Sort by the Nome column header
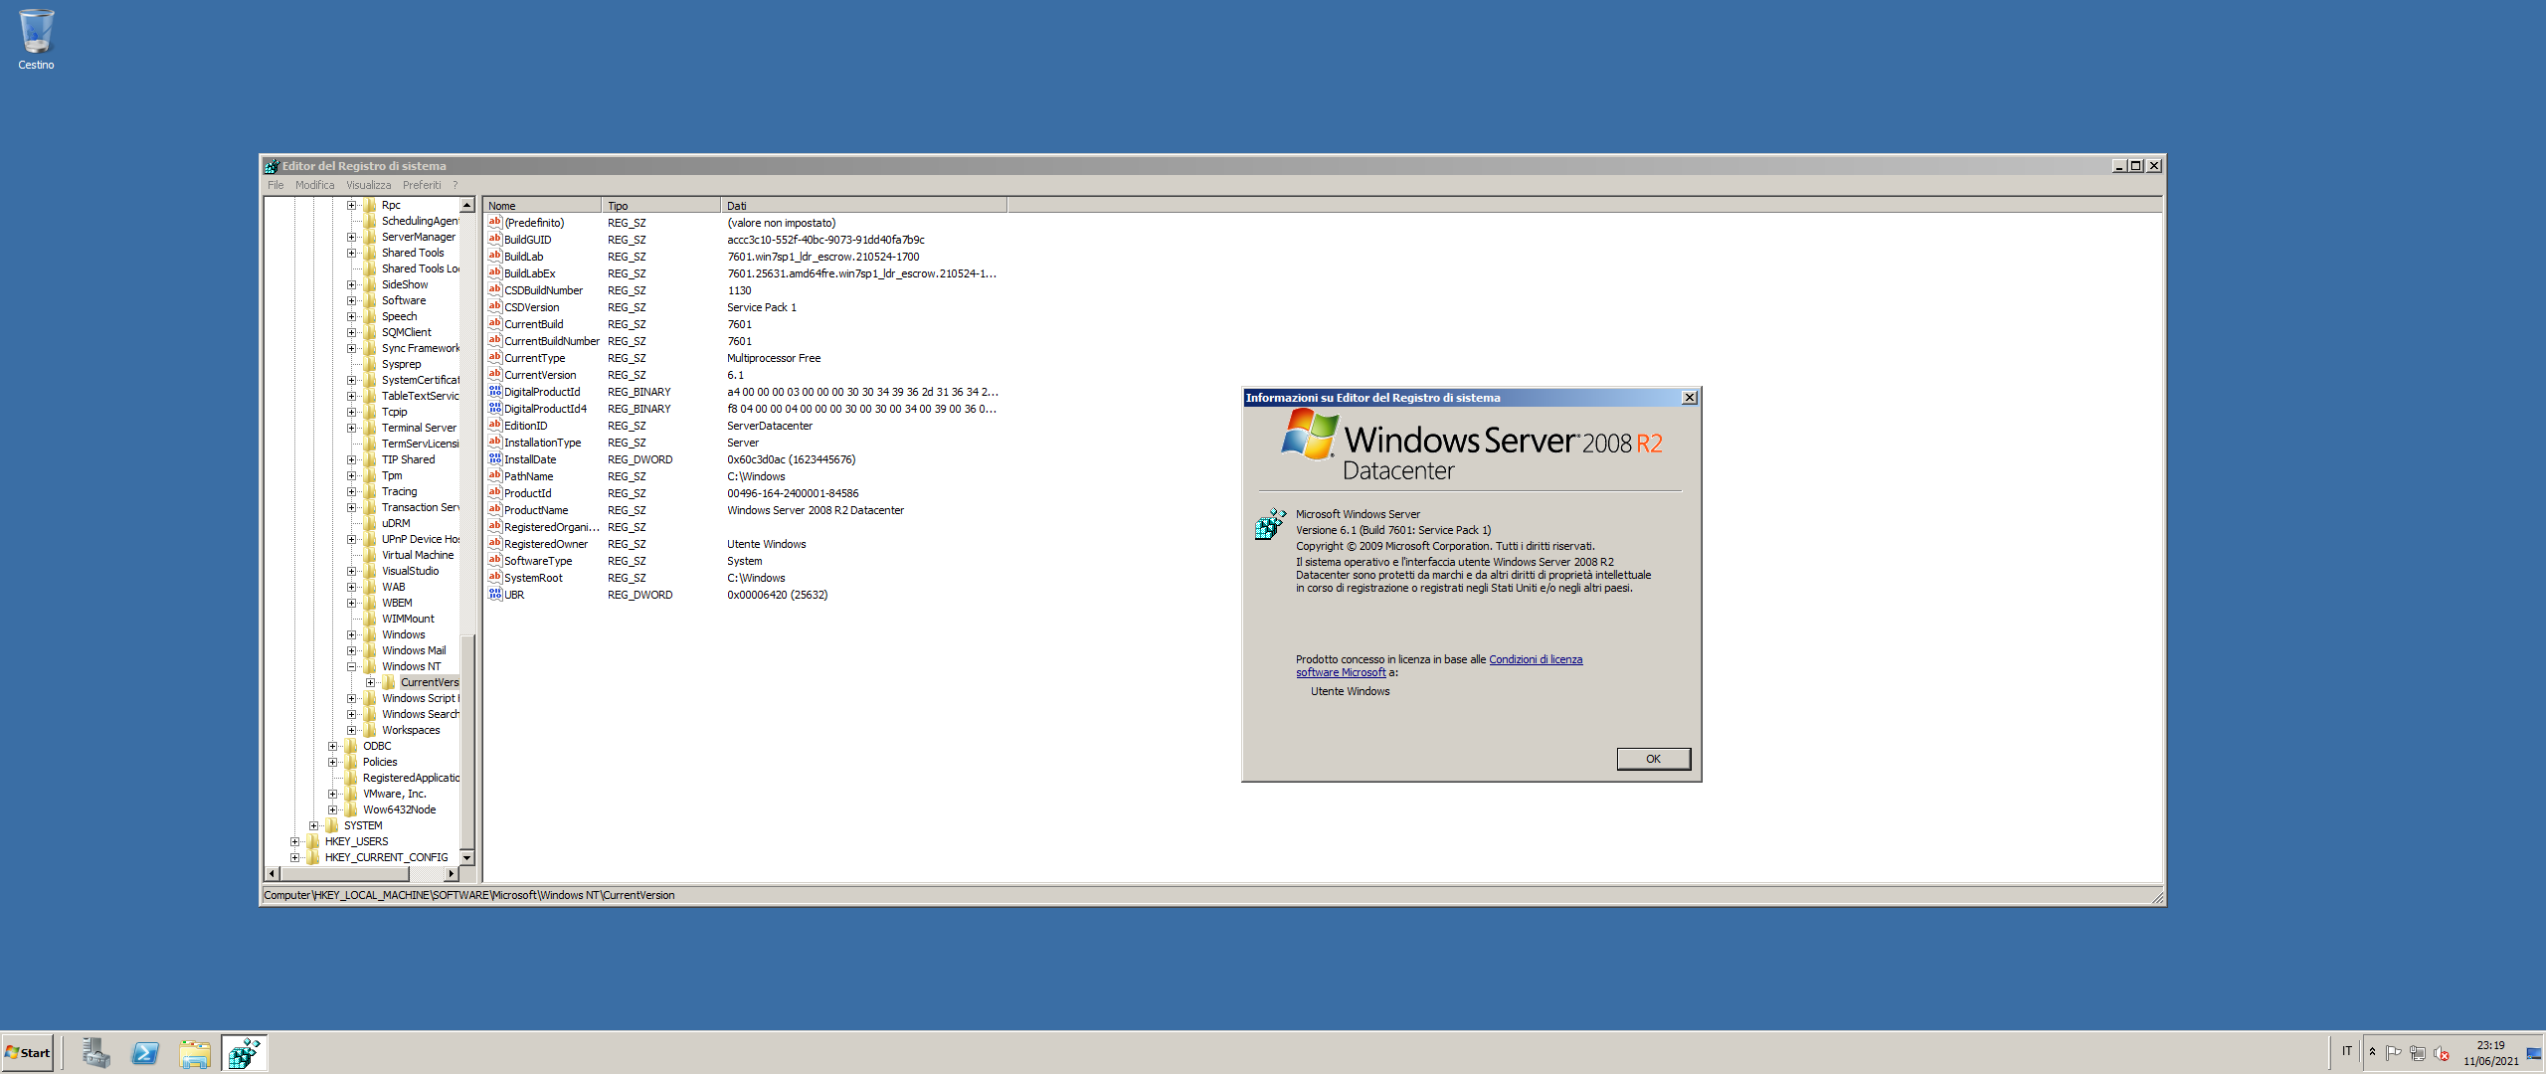Viewport: 2546px width, 1074px height. 542,206
